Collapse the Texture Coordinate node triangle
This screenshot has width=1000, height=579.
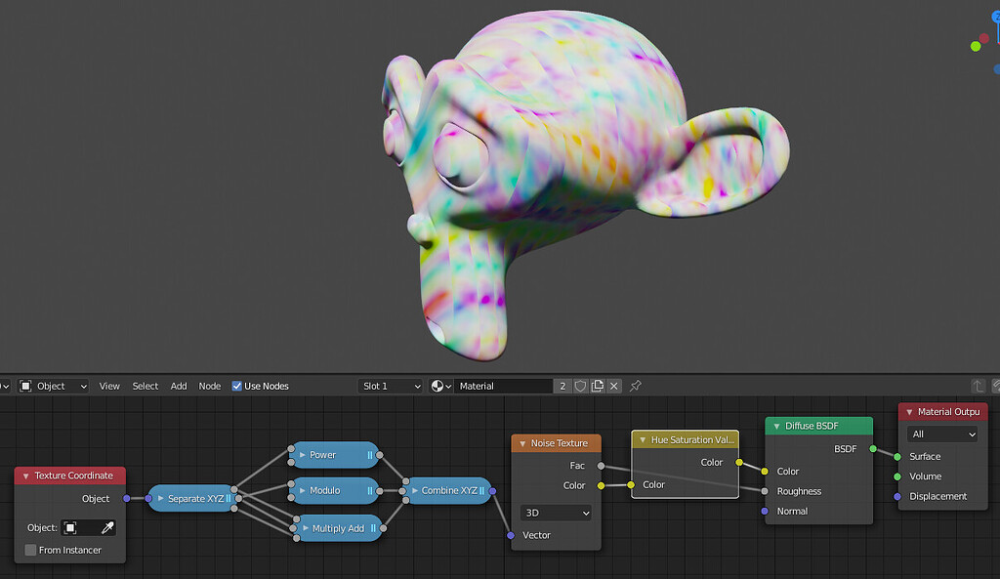pos(26,476)
